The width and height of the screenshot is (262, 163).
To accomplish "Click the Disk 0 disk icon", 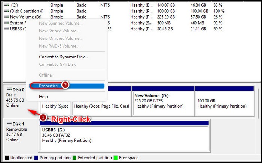I will (x=9, y=89).
